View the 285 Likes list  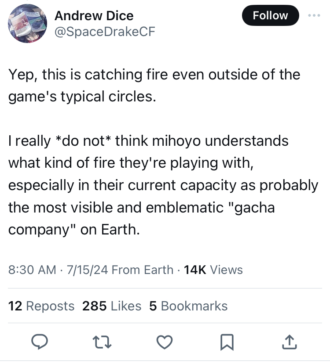click(112, 306)
